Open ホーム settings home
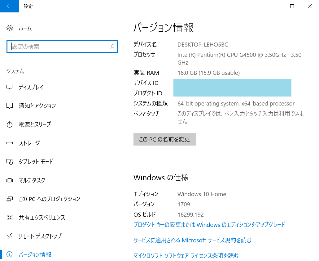 [25, 28]
